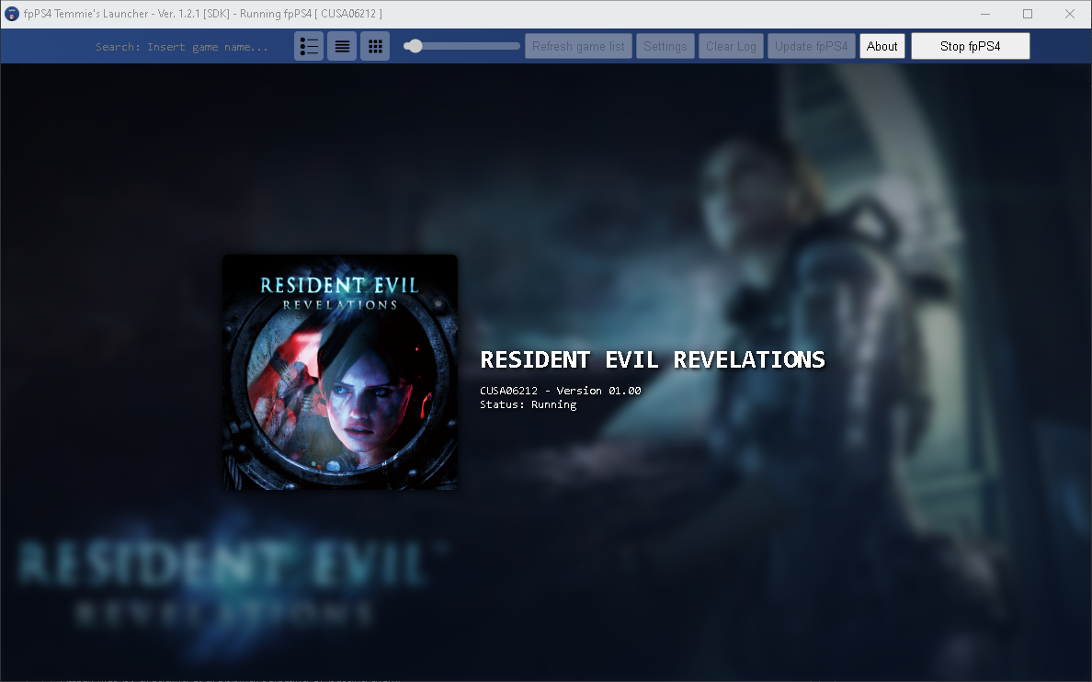The width and height of the screenshot is (1092, 682).
Task: Minimize the fpPS4 launcher window
Action: pyautogui.click(x=984, y=14)
